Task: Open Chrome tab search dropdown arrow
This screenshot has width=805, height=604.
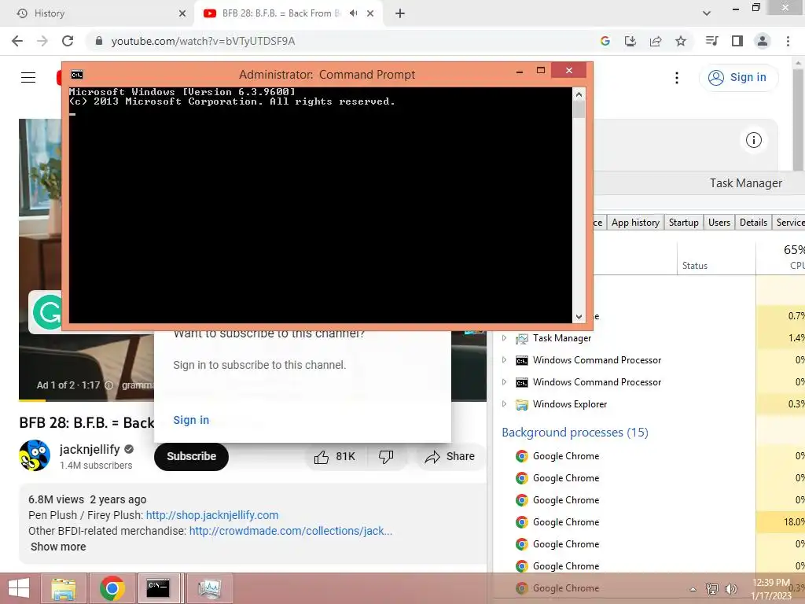Action: click(x=707, y=13)
